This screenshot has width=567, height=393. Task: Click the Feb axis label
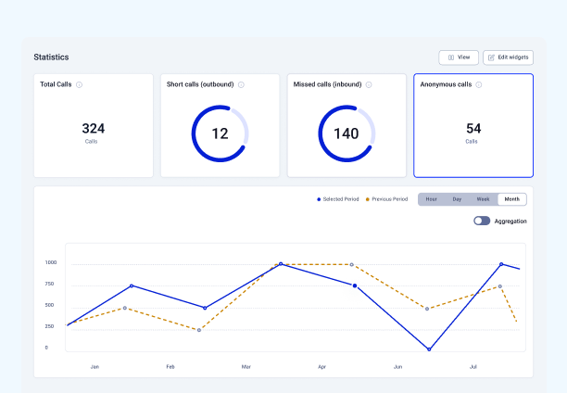[x=170, y=367]
